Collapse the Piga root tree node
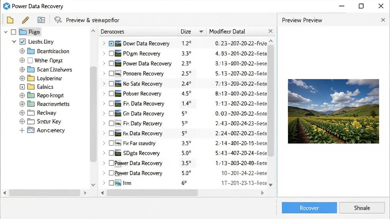Image resolution: width=390 pixels, height=219 pixels. (6, 32)
